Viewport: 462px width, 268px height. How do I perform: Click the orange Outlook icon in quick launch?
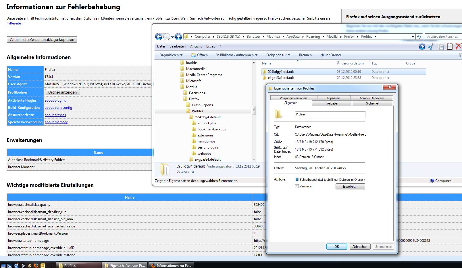pyautogui.click(x=43, y=265)
